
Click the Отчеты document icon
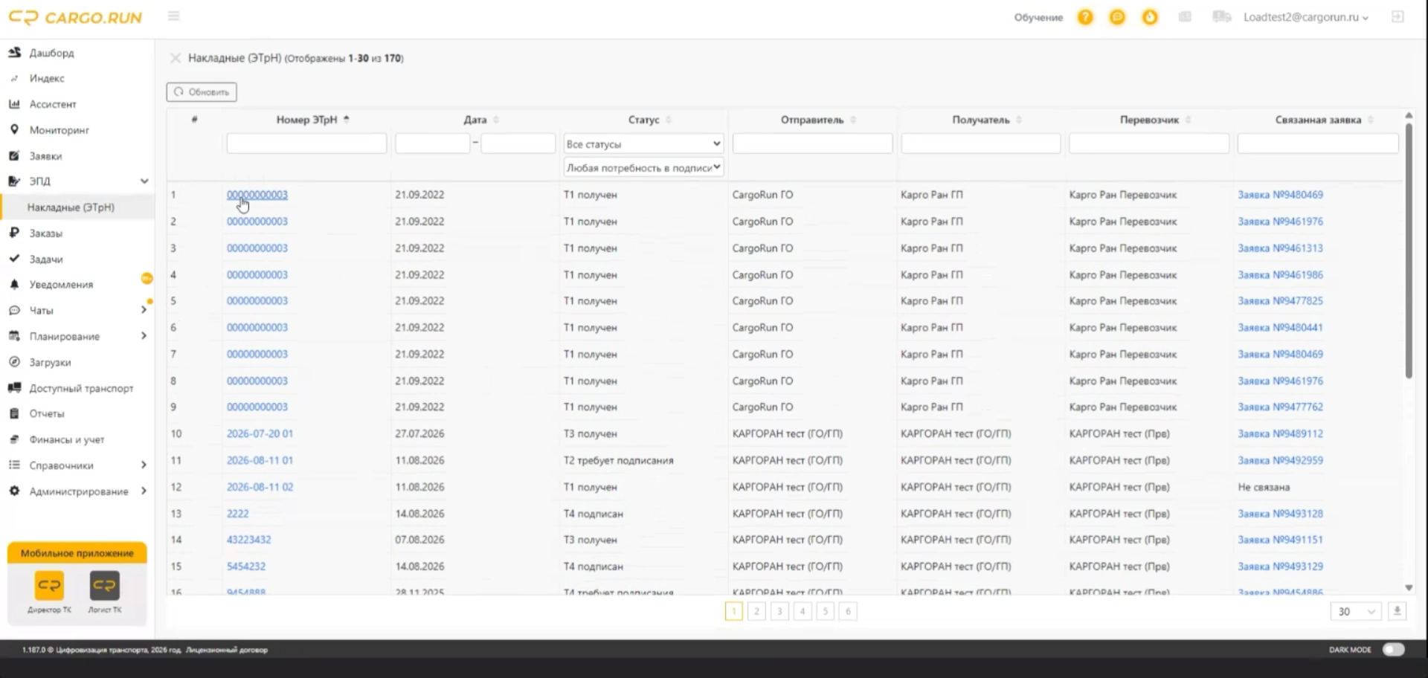tap(14, 413)
